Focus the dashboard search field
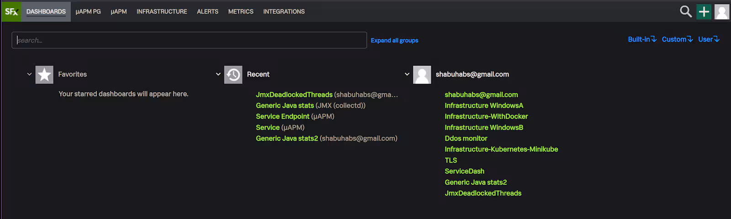This screenshot has height=219, width=731. 189,40
